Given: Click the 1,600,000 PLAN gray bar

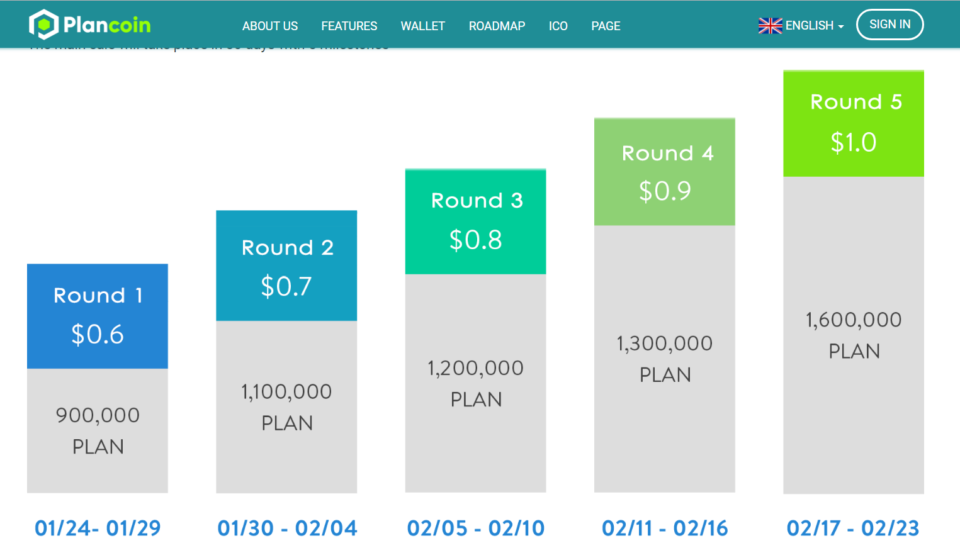Looking at the screenshot, I should [x=854, y=335].
